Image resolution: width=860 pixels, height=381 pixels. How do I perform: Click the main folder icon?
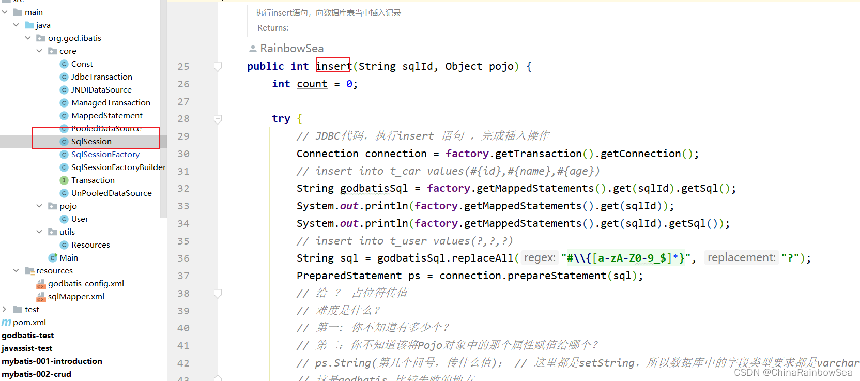(18, 12)
